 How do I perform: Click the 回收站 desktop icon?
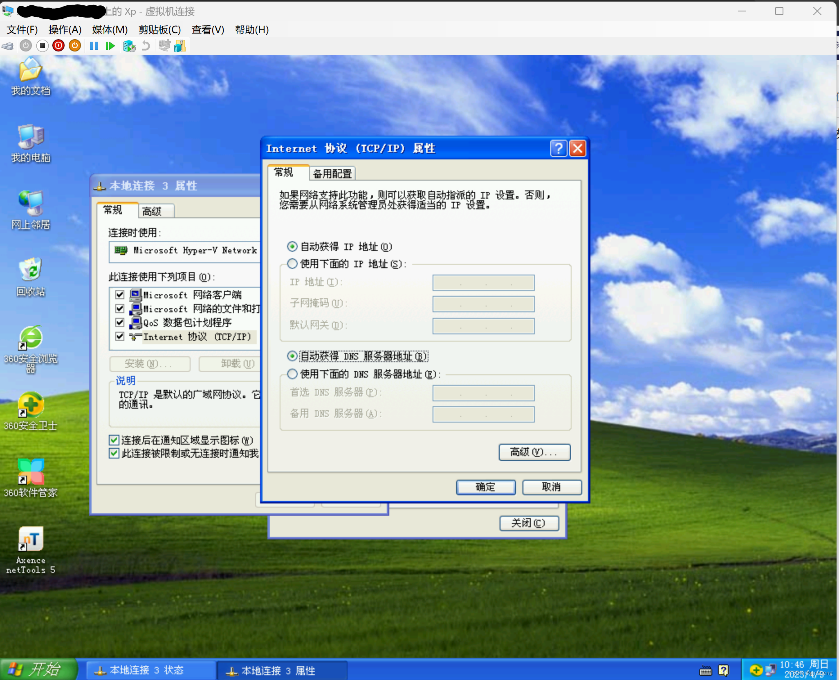click(x=31, y=271)
